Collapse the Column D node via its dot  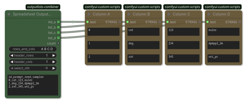click(x=209, y=14)
